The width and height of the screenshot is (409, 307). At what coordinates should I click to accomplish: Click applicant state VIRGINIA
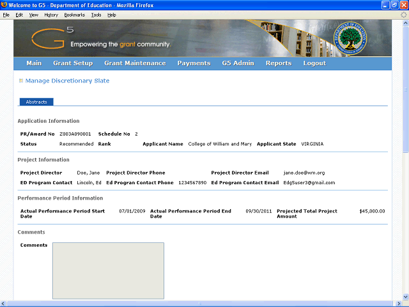(x=313, y=144)
